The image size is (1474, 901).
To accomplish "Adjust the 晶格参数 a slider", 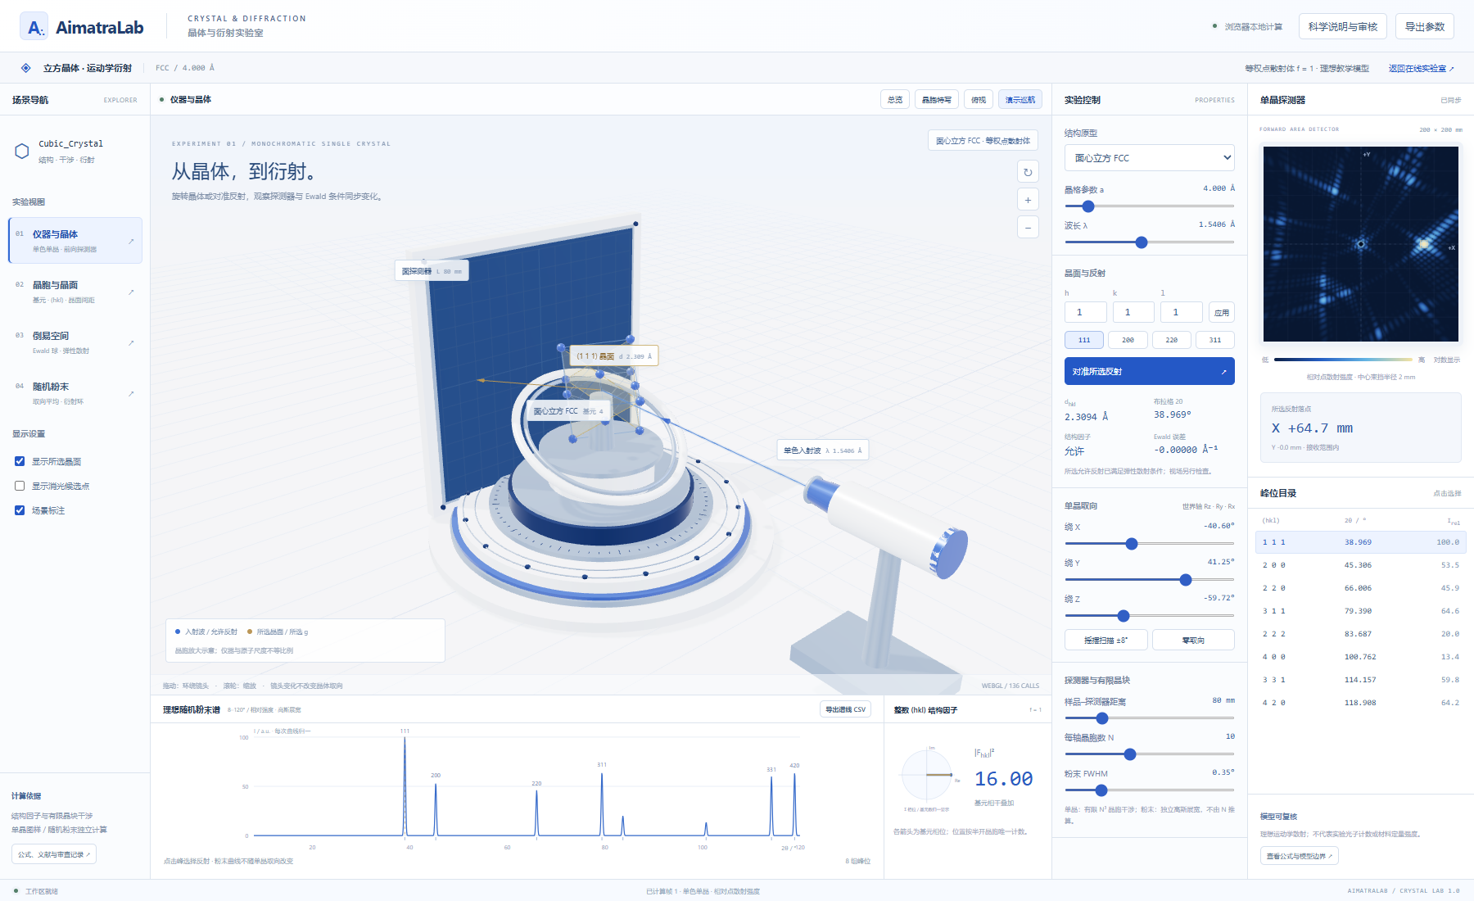I will pyautogui.click(x=1150, y=206).
